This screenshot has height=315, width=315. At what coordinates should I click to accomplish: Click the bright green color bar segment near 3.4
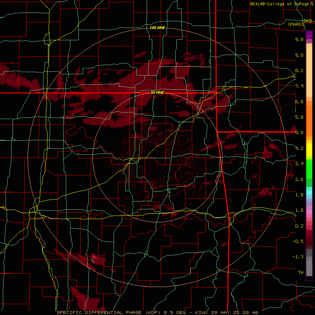pos(309,169)
